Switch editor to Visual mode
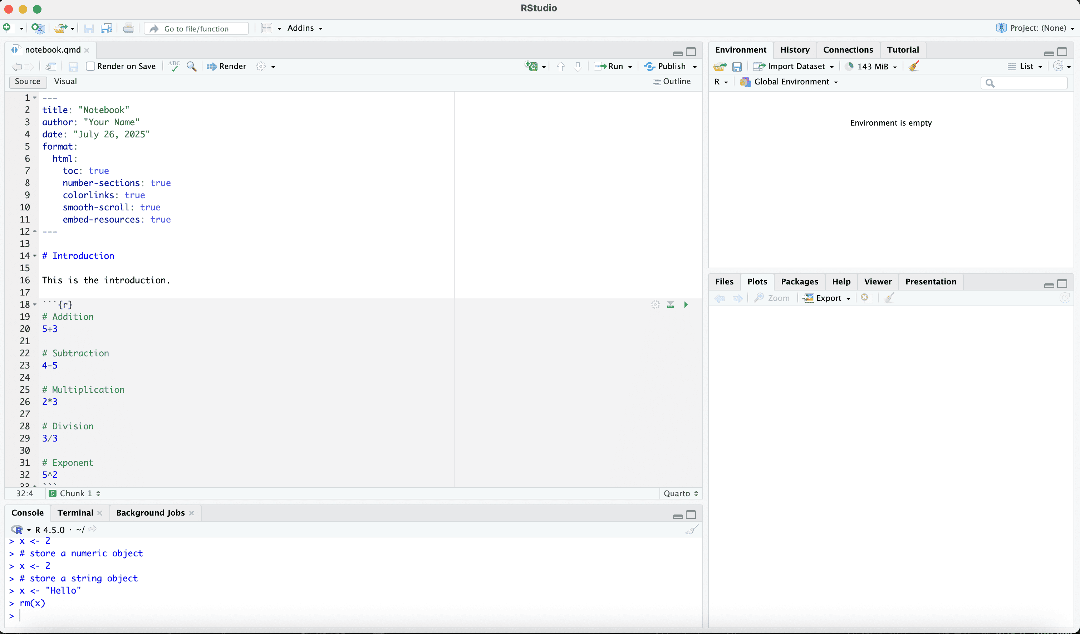Screen dimensions: 1080x634 65,82
